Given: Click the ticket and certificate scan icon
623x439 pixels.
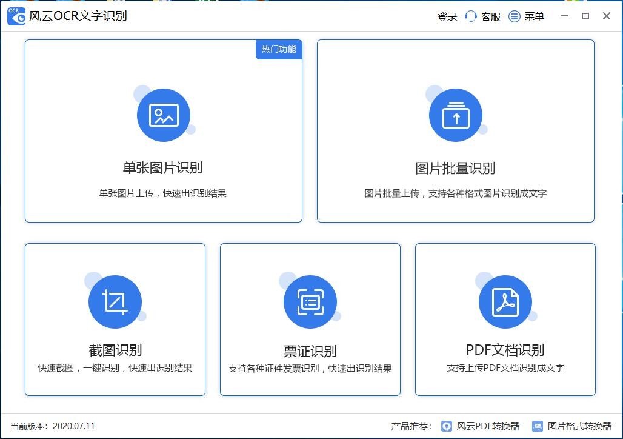Looking at the screenshot, I should click(x=310, y=302).
